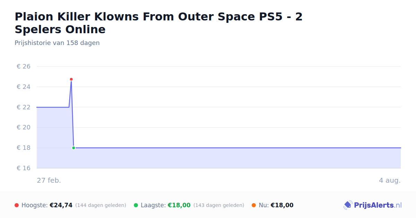The image size is (416, 218).
Task: Click the flat €18 price line
Action: coord(237,148)
